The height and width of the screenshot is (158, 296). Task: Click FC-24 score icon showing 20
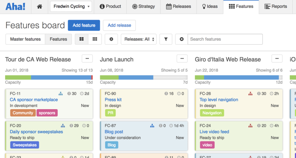tap(259, 125)
